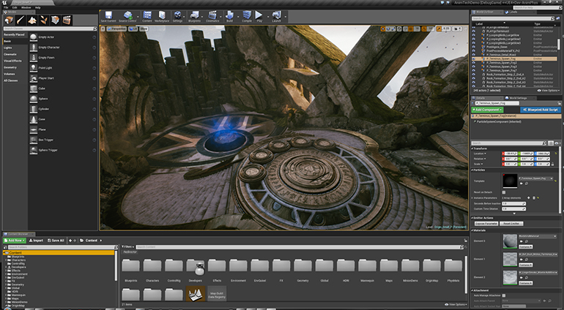564x310 pixels.
Task: Click the Blueprint/Add Script button
Action: click(541, 110)
